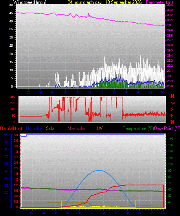
Task: Click 29.2 on the barometer axis
Action: tap(170, 66)
